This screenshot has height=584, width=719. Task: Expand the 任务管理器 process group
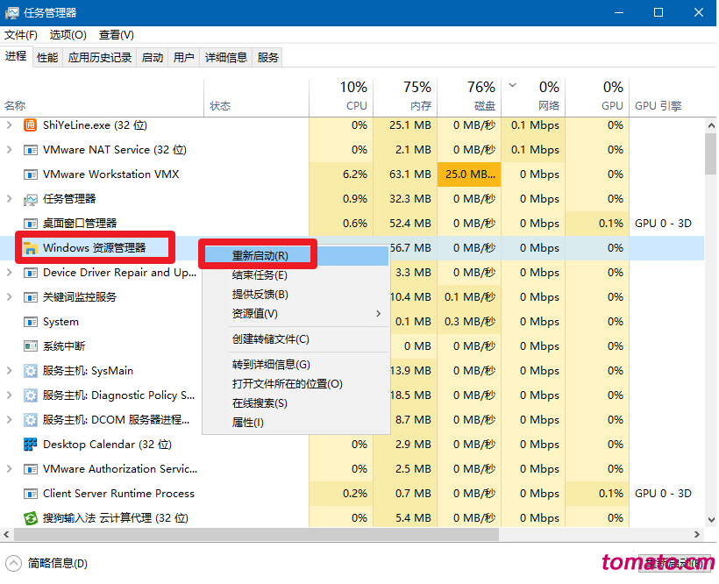click(x=9, y=199)
